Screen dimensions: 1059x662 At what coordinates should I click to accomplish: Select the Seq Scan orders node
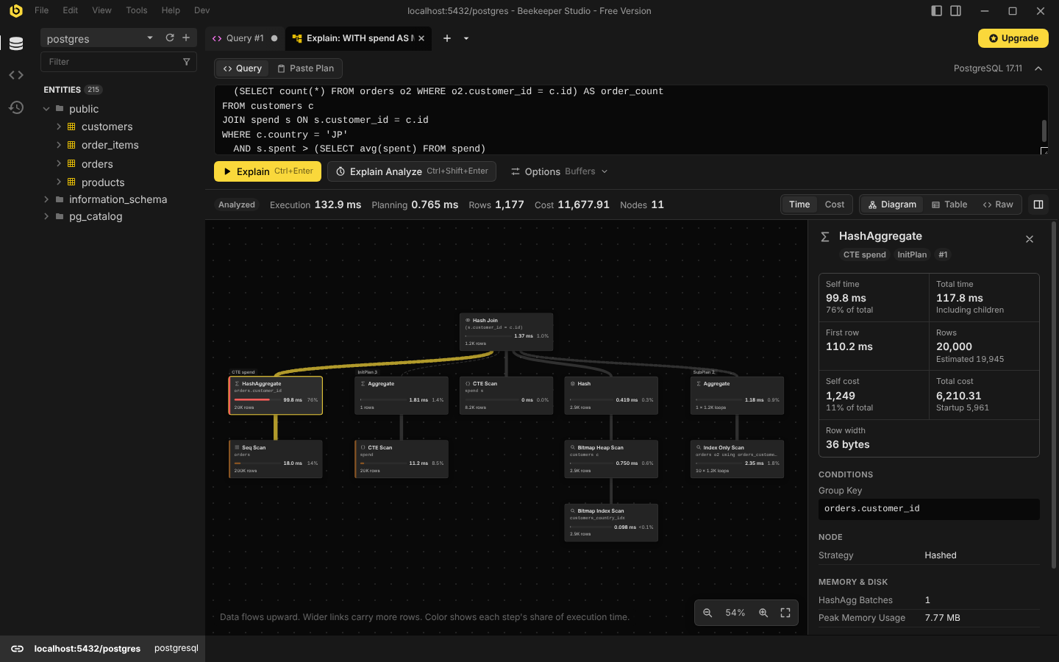pyautogui.click(x=276, y=459)
